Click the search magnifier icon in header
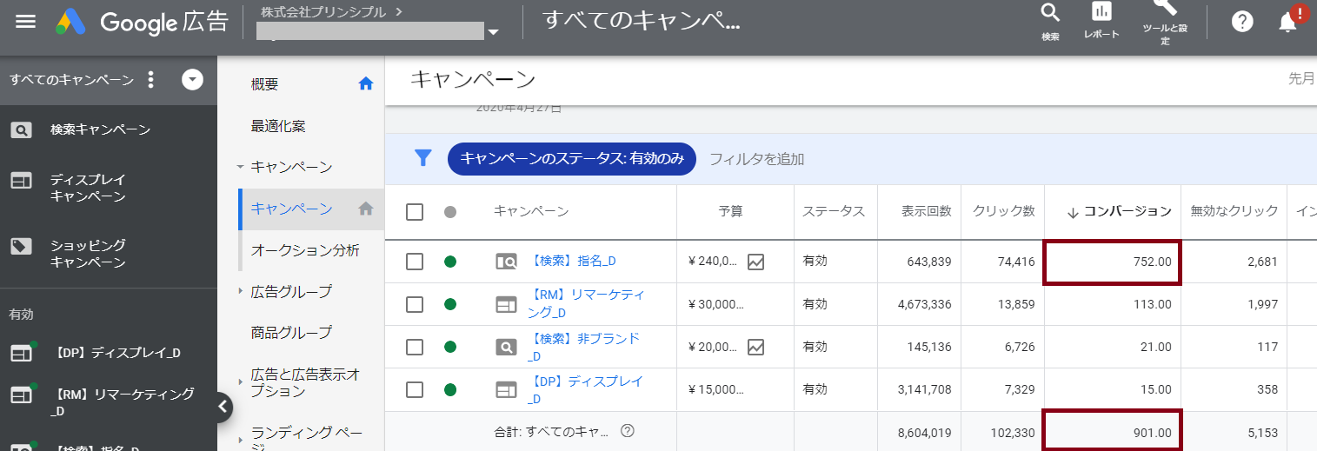Image resolution: width=1317 pixels, height=451 pixels. click(1050, 14)
